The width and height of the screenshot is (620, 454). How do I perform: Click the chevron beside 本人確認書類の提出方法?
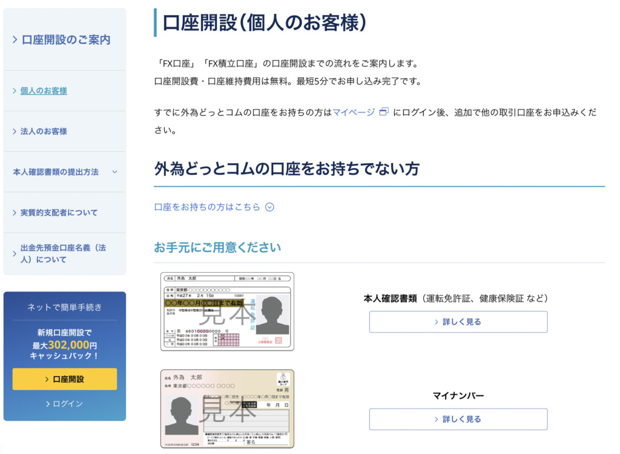[114, 172]
